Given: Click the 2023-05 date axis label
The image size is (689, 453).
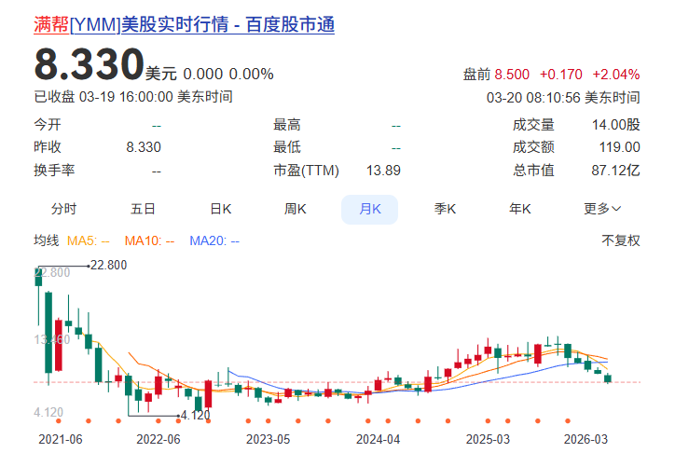Looking at the screenshot, I should 268,439.
